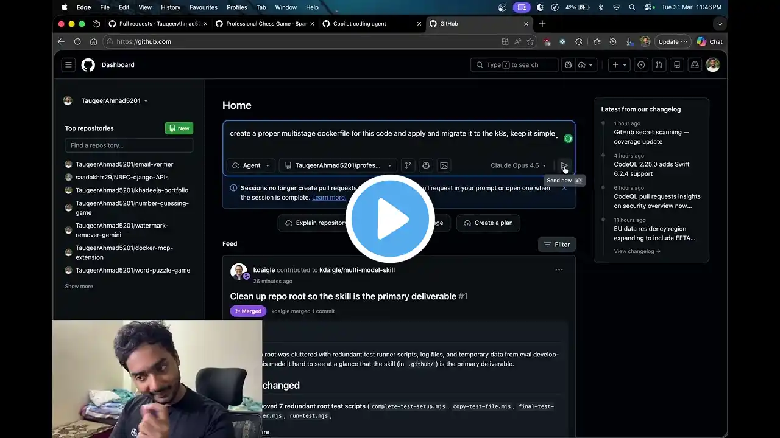This screenshot has height=438, width=780.
Task: Click the Find a repository field
Action: [129, 145]
